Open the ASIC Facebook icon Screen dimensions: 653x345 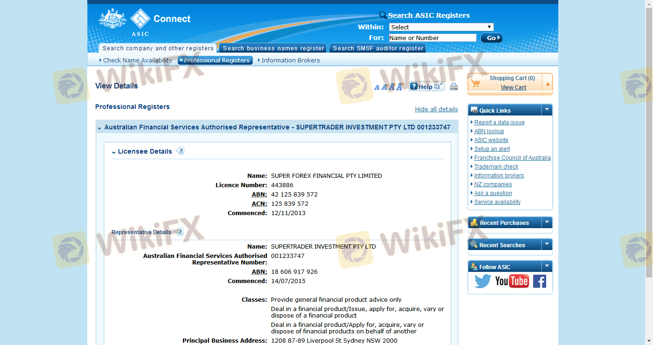[539, 281]
